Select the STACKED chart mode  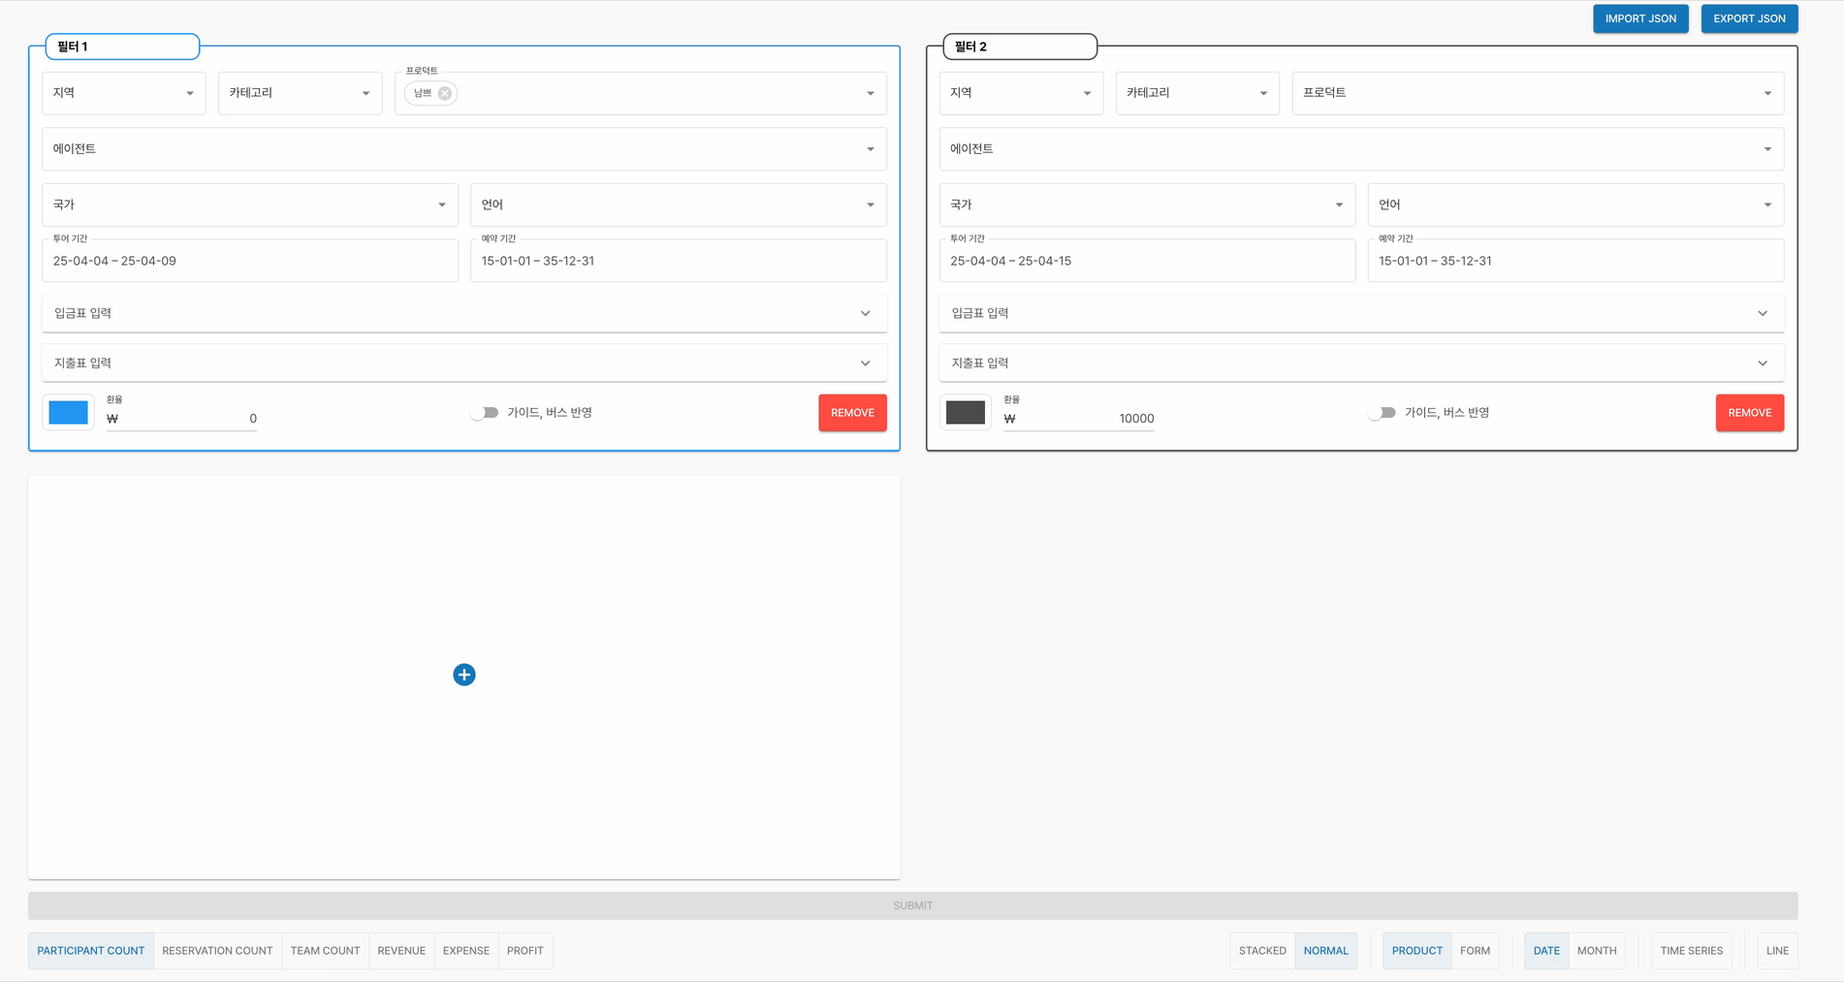1261,951
